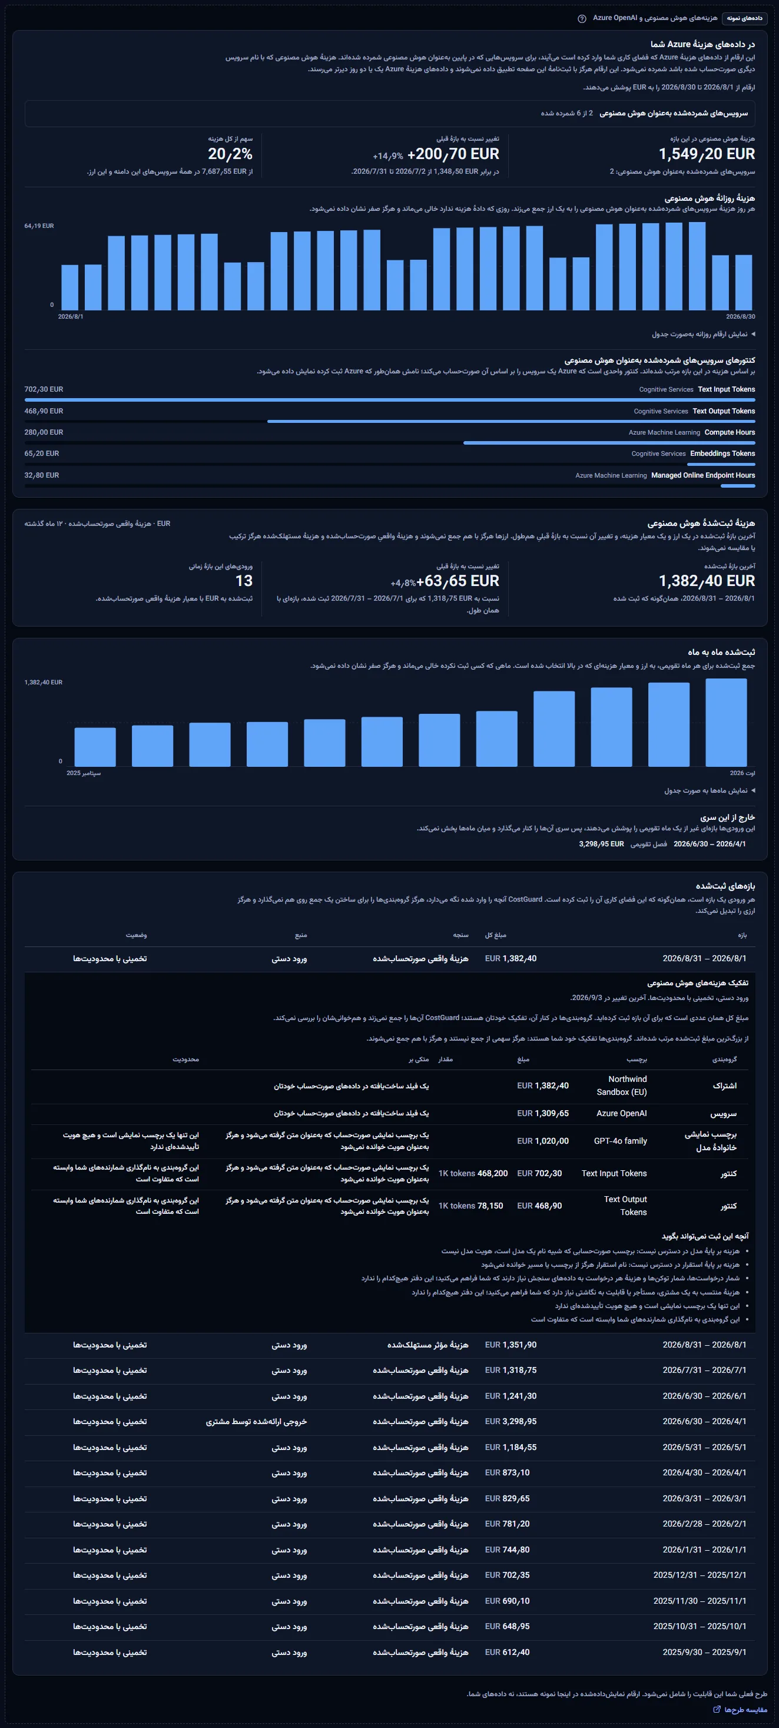779x1728 pixels.
Task: Click the "سنجه" column header
Action: (x=460, y=935)
